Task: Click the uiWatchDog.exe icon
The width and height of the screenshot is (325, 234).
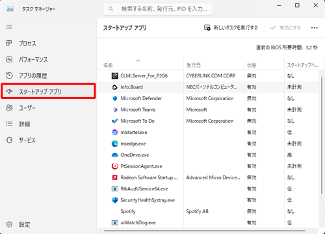Action: [114, 222]
